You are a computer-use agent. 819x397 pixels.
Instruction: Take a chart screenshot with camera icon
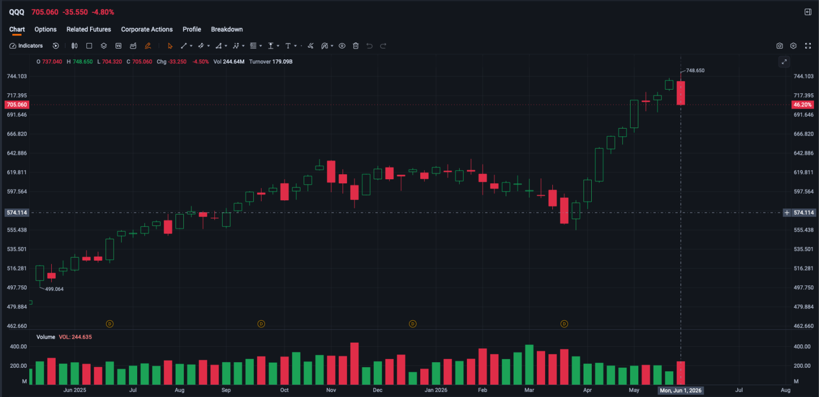780,46
